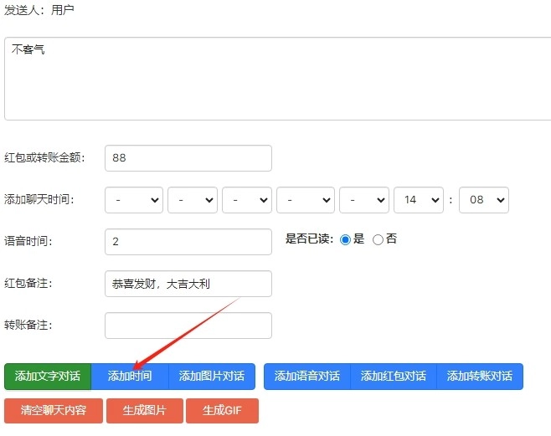Add a voice chat with 添加语音对话
This screenshot has height=436, width=551.
[x=307, y=377]
